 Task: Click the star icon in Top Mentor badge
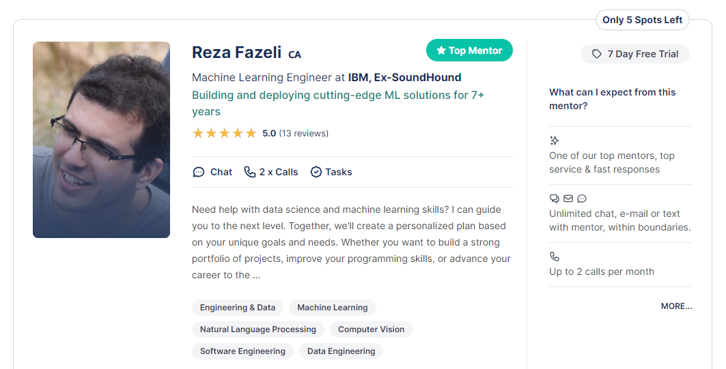tap(441, 50)
